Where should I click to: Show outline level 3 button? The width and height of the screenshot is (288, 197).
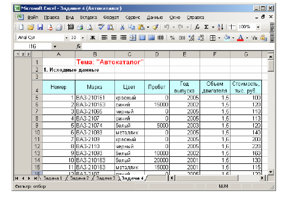click(28, 54)
